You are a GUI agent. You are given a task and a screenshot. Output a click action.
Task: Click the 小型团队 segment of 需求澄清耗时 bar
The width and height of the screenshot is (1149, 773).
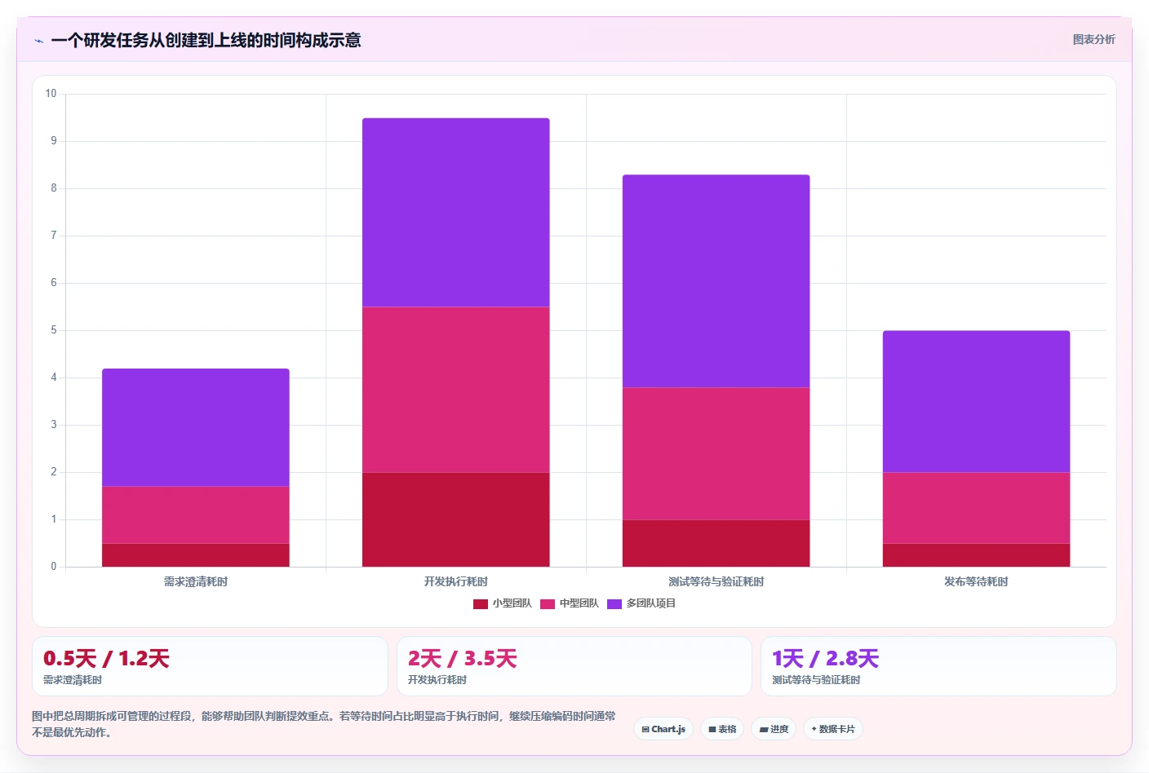coord(196,555)
